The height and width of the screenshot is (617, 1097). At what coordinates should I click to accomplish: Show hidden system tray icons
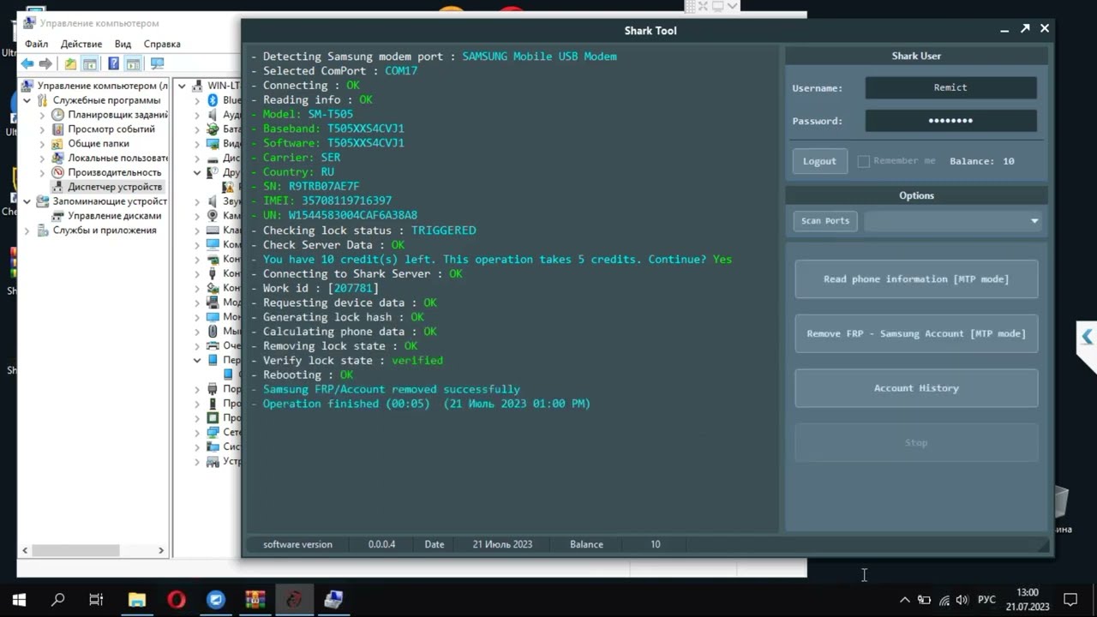[x=904, y=600]
